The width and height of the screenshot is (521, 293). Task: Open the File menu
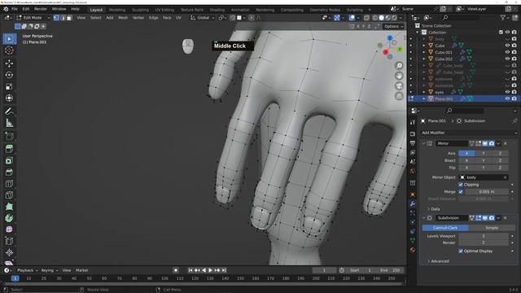[15, 9]
